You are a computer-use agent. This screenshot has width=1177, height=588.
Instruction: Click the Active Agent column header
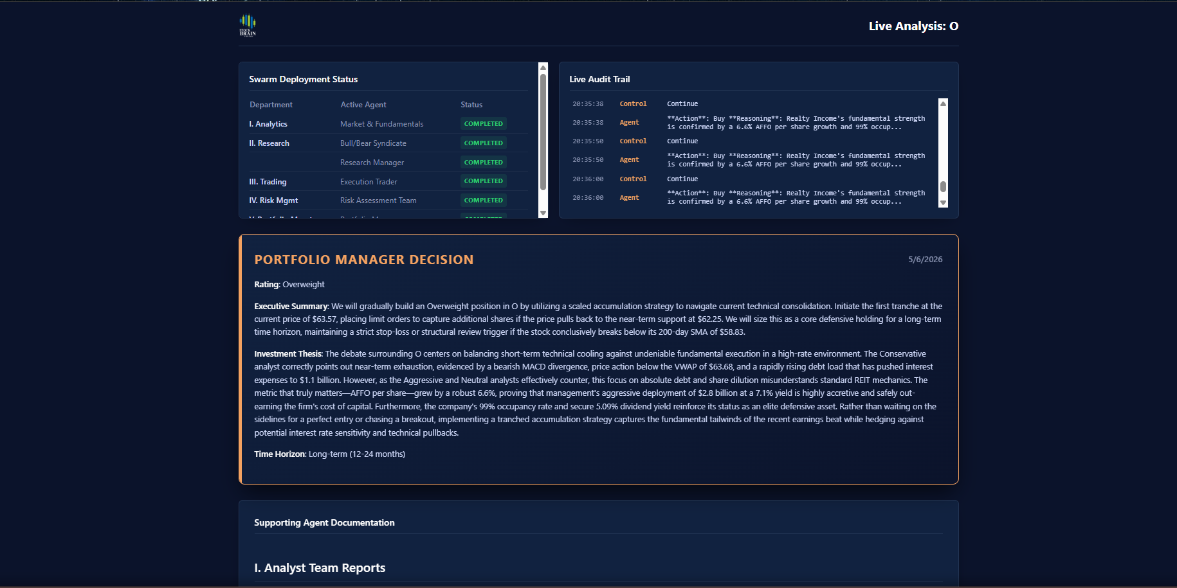pyautogui.click(x=363, y=105)
